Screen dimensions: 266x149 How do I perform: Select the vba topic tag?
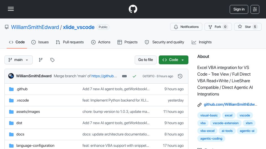point(203,123)
